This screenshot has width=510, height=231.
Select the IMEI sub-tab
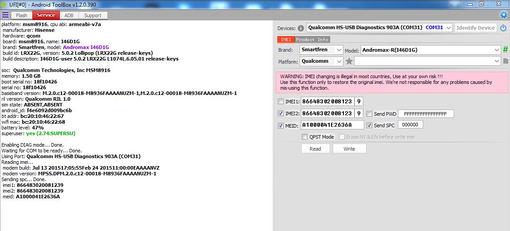[x=286, y=39]
